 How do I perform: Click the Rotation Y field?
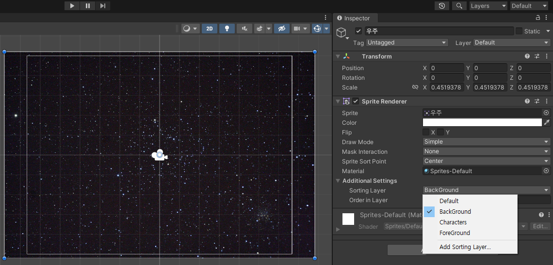490,78
